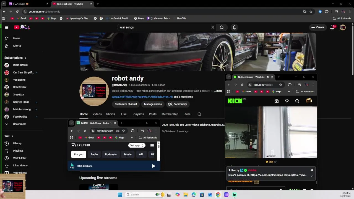Screen dimensions: 354x199
Task: Bookmark kick.com/nicklee with star icon
Action: [x=280, y=85]
